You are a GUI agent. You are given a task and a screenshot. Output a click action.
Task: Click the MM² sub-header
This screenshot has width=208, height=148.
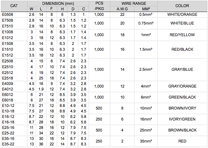146,9
